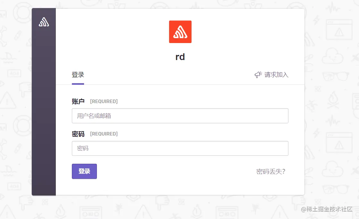This screenshot has width=359, height=219.
Task: Click the organization name "rd"
Action: coord(180,57)
